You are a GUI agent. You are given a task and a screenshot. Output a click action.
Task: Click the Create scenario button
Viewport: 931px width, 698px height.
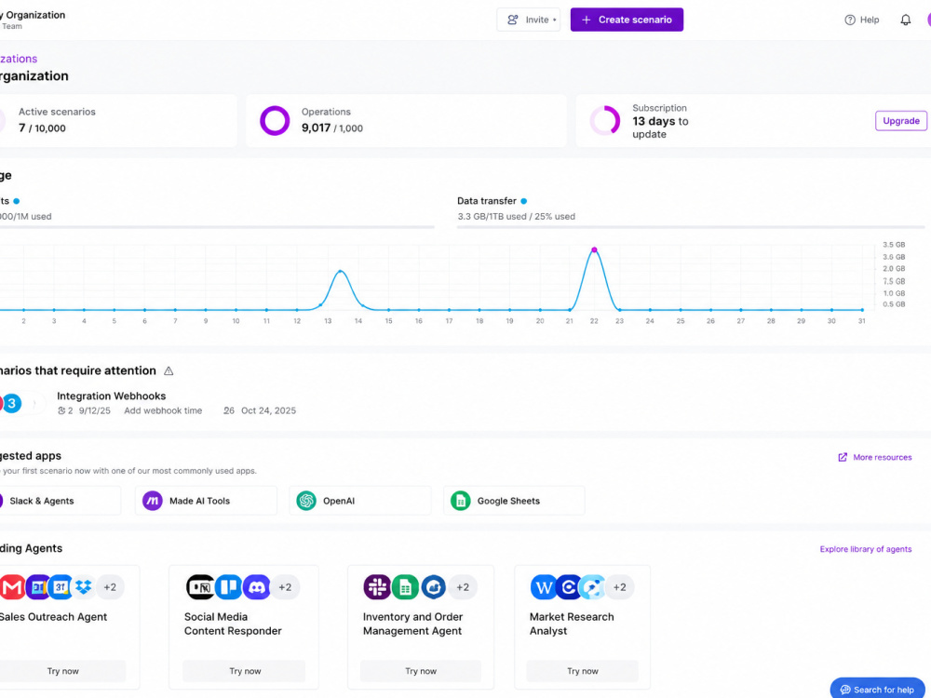(627, 20)
